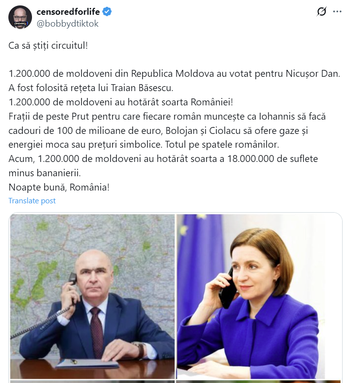
Task: Open the three-dot more options menu
Action: pos(337,11)
